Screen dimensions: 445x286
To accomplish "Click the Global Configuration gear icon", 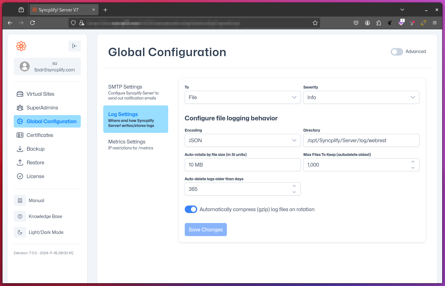I will pos(20,121).
